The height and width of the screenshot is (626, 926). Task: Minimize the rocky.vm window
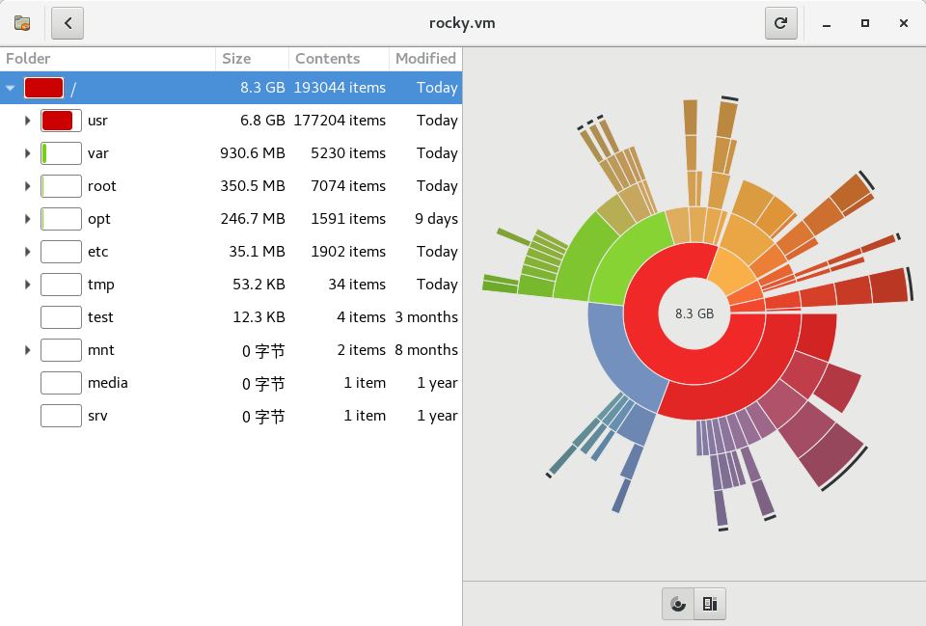pyautogui.click(x=827, y=23)
